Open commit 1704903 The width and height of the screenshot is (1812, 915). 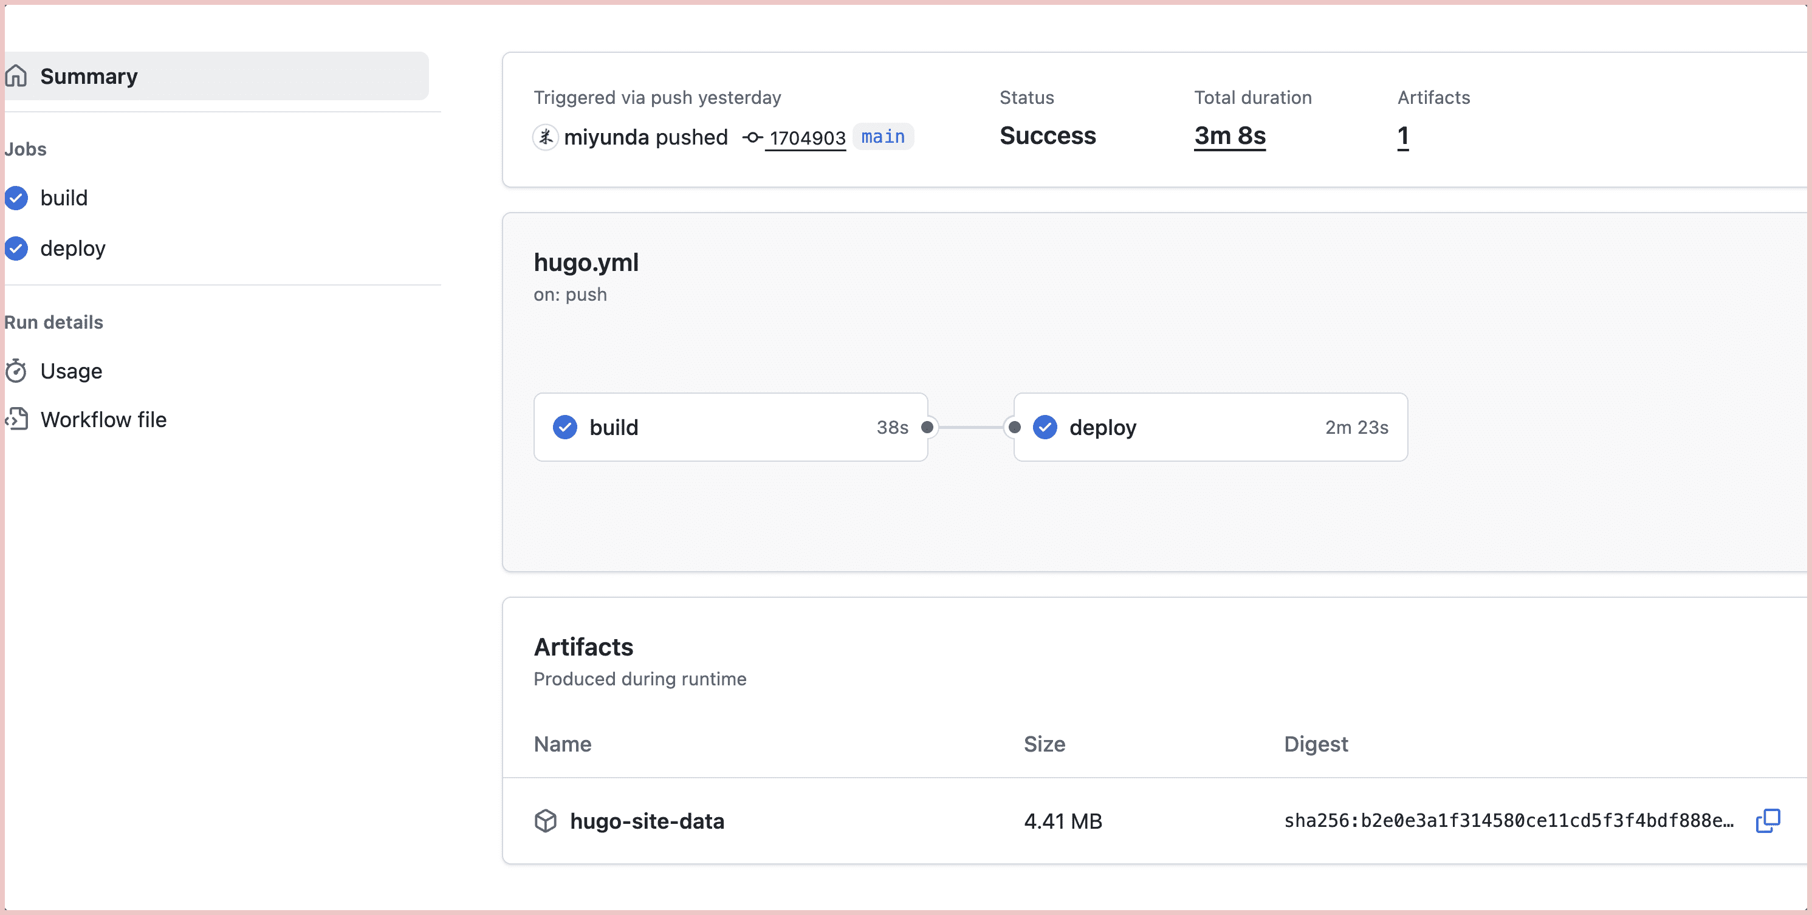tap(806, 138)
